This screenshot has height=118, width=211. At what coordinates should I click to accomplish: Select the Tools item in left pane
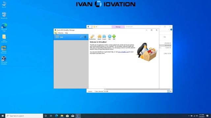point(71,37)
